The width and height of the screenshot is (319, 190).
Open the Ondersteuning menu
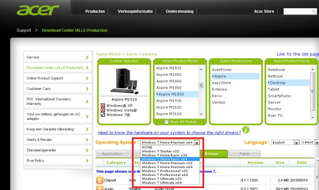[180, 11]
